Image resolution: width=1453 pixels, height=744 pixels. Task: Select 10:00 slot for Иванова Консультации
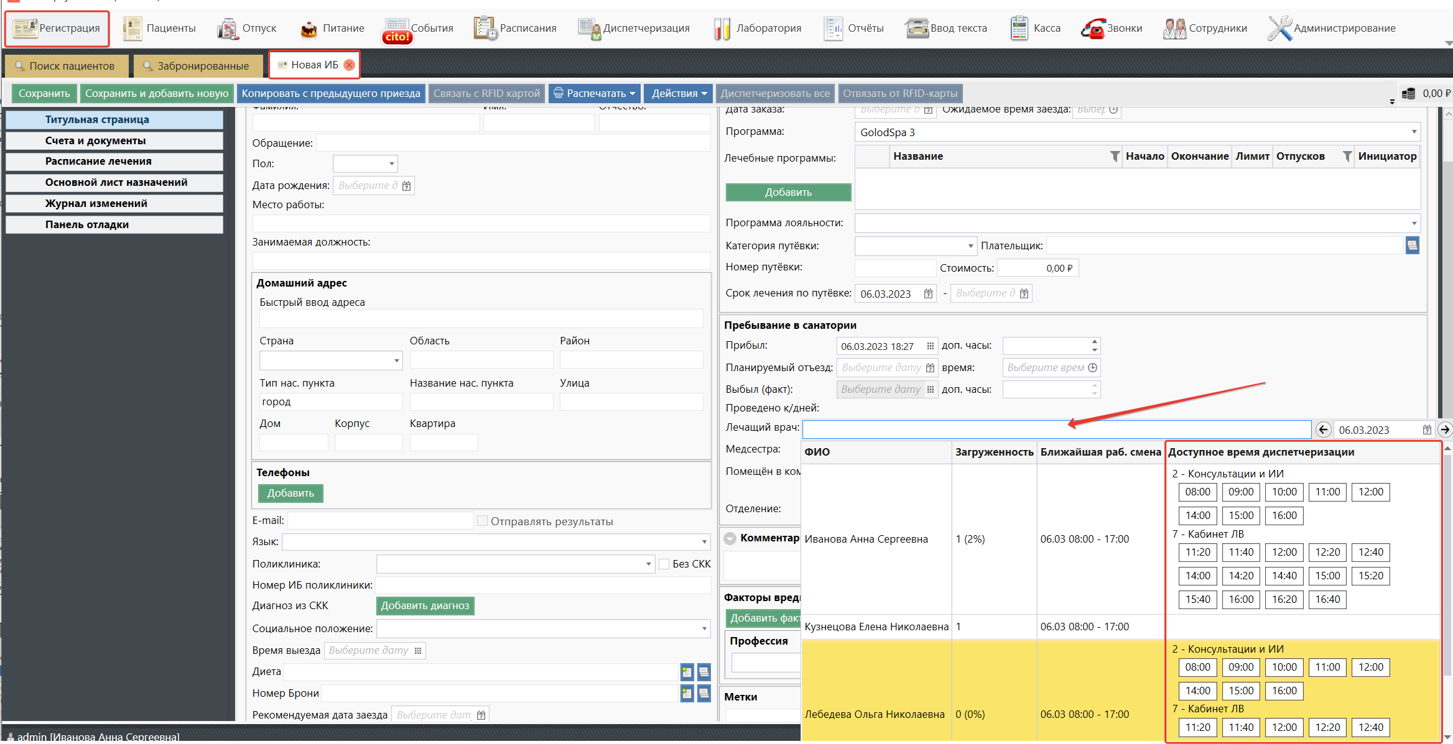point(1284,492)
